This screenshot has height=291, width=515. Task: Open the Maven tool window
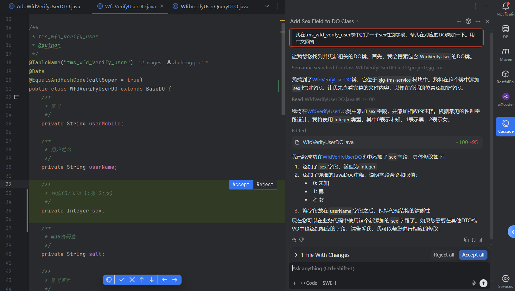506,54
